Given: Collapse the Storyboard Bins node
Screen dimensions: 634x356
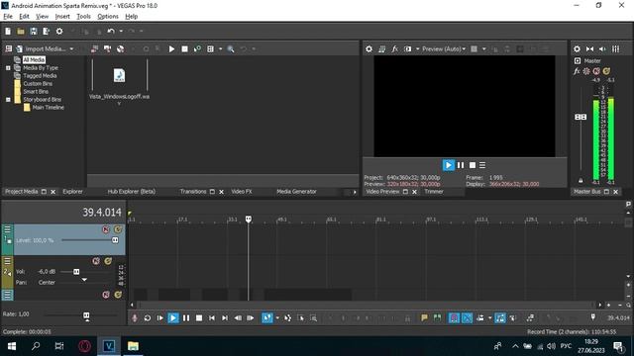Looking at the screenshot, I should (x=8, y=99).
